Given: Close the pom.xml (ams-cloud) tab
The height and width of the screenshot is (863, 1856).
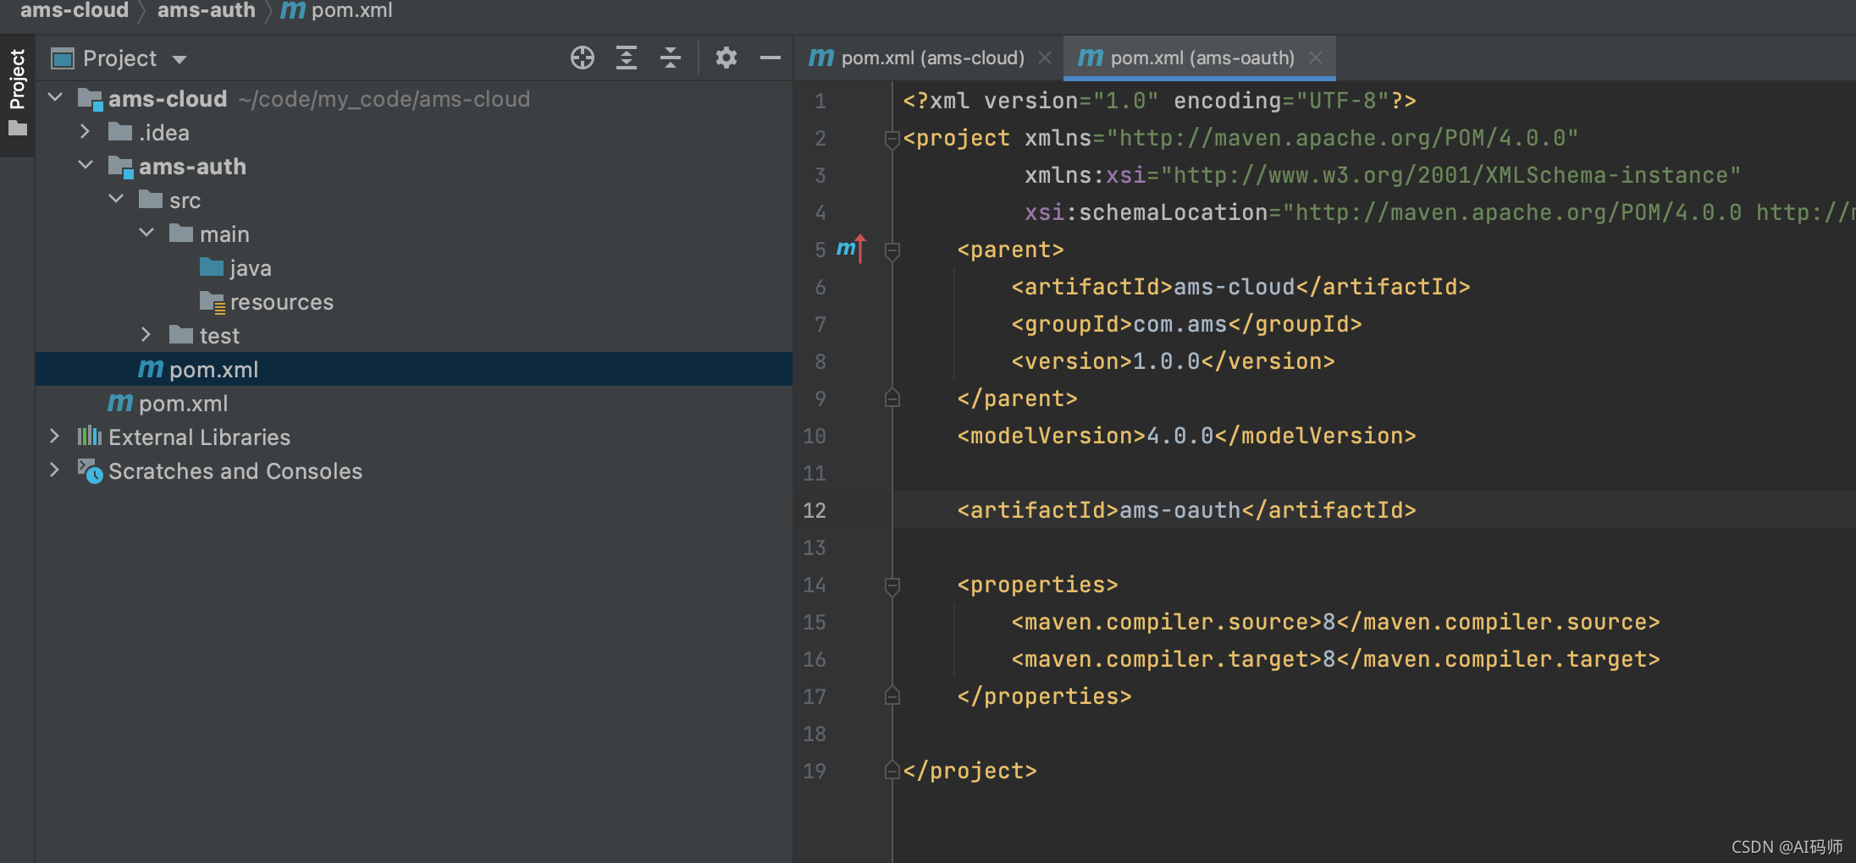Looking at the screenshot, I should point(1045,58).
